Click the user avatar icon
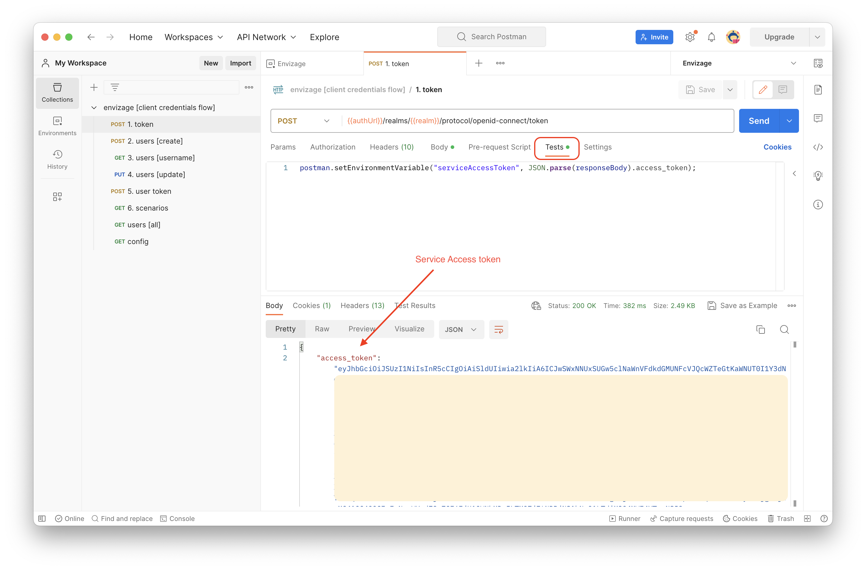The height and width of the screenshot is (570, 866). [x=733, y=37]
